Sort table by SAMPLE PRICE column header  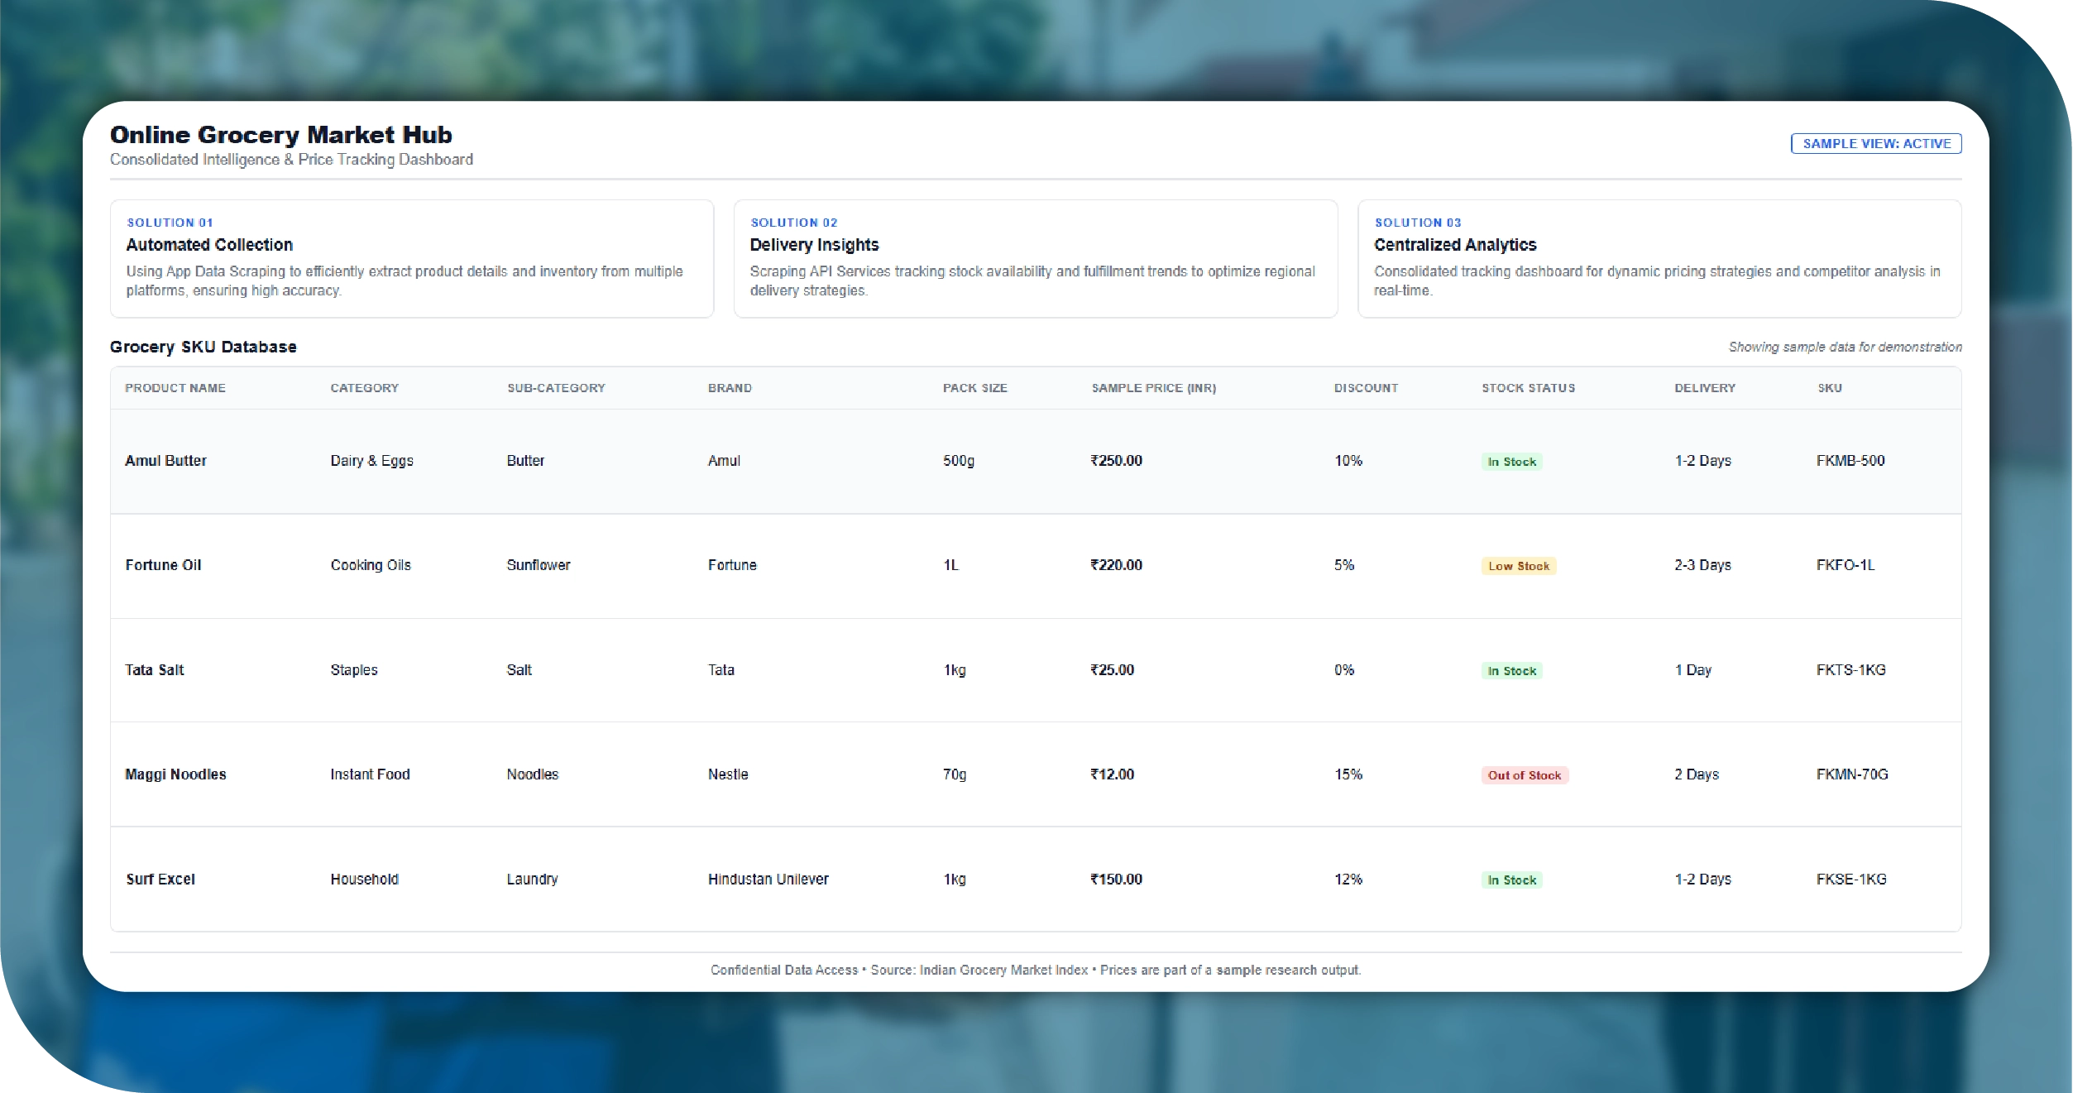tap(1153, 387)
